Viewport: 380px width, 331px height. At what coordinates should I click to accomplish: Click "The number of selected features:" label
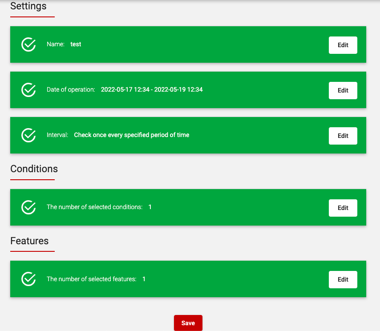[x=91, y=279]
